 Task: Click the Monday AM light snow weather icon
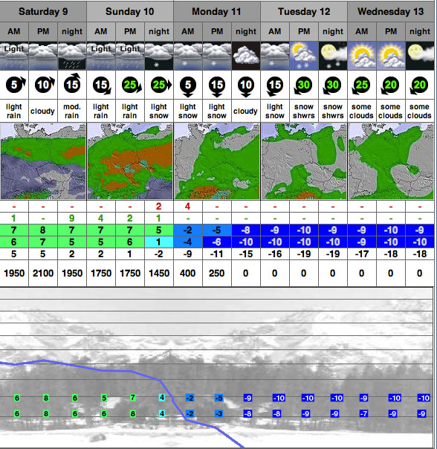(188, 56)
